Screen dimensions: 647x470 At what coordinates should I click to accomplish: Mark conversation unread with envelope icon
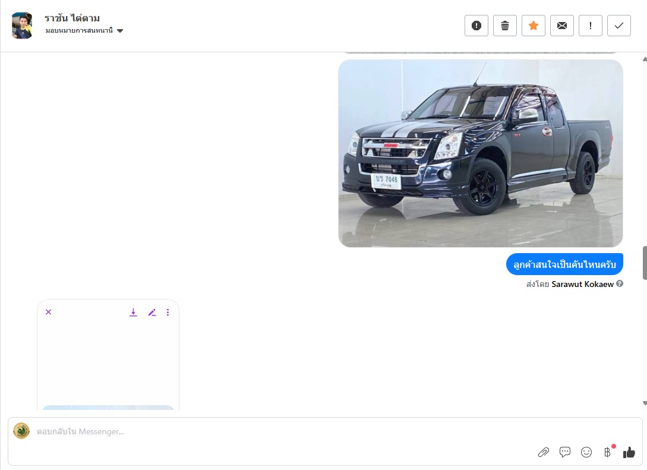561,26
